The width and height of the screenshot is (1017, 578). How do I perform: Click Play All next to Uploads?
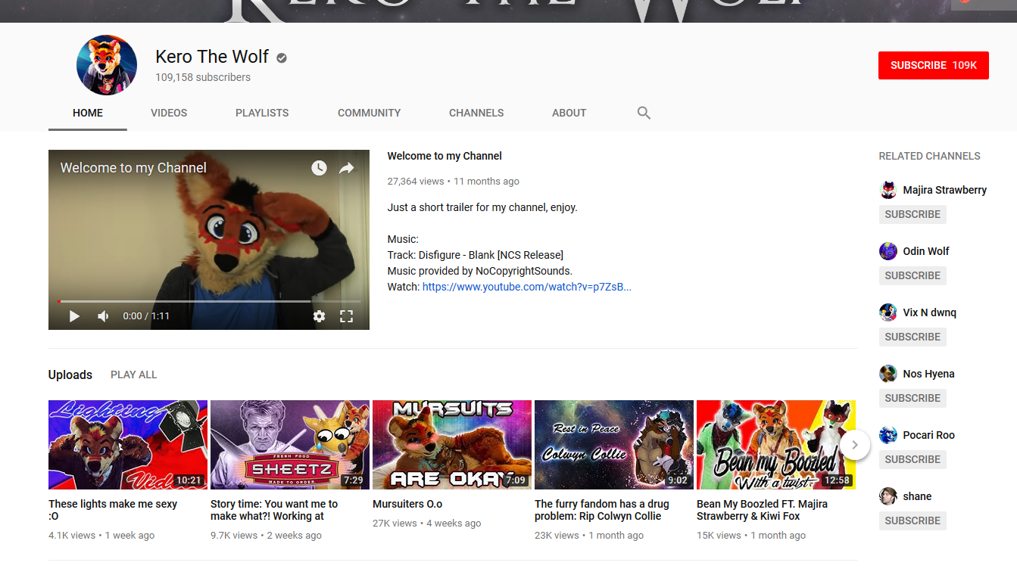134,374
